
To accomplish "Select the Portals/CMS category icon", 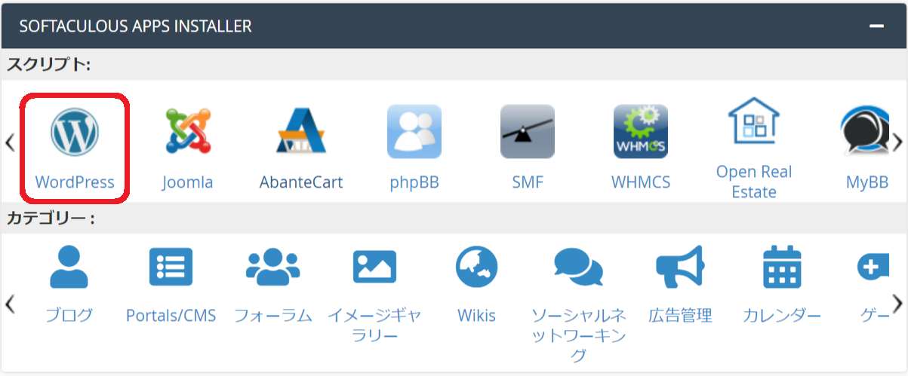I will coord(171,270).
